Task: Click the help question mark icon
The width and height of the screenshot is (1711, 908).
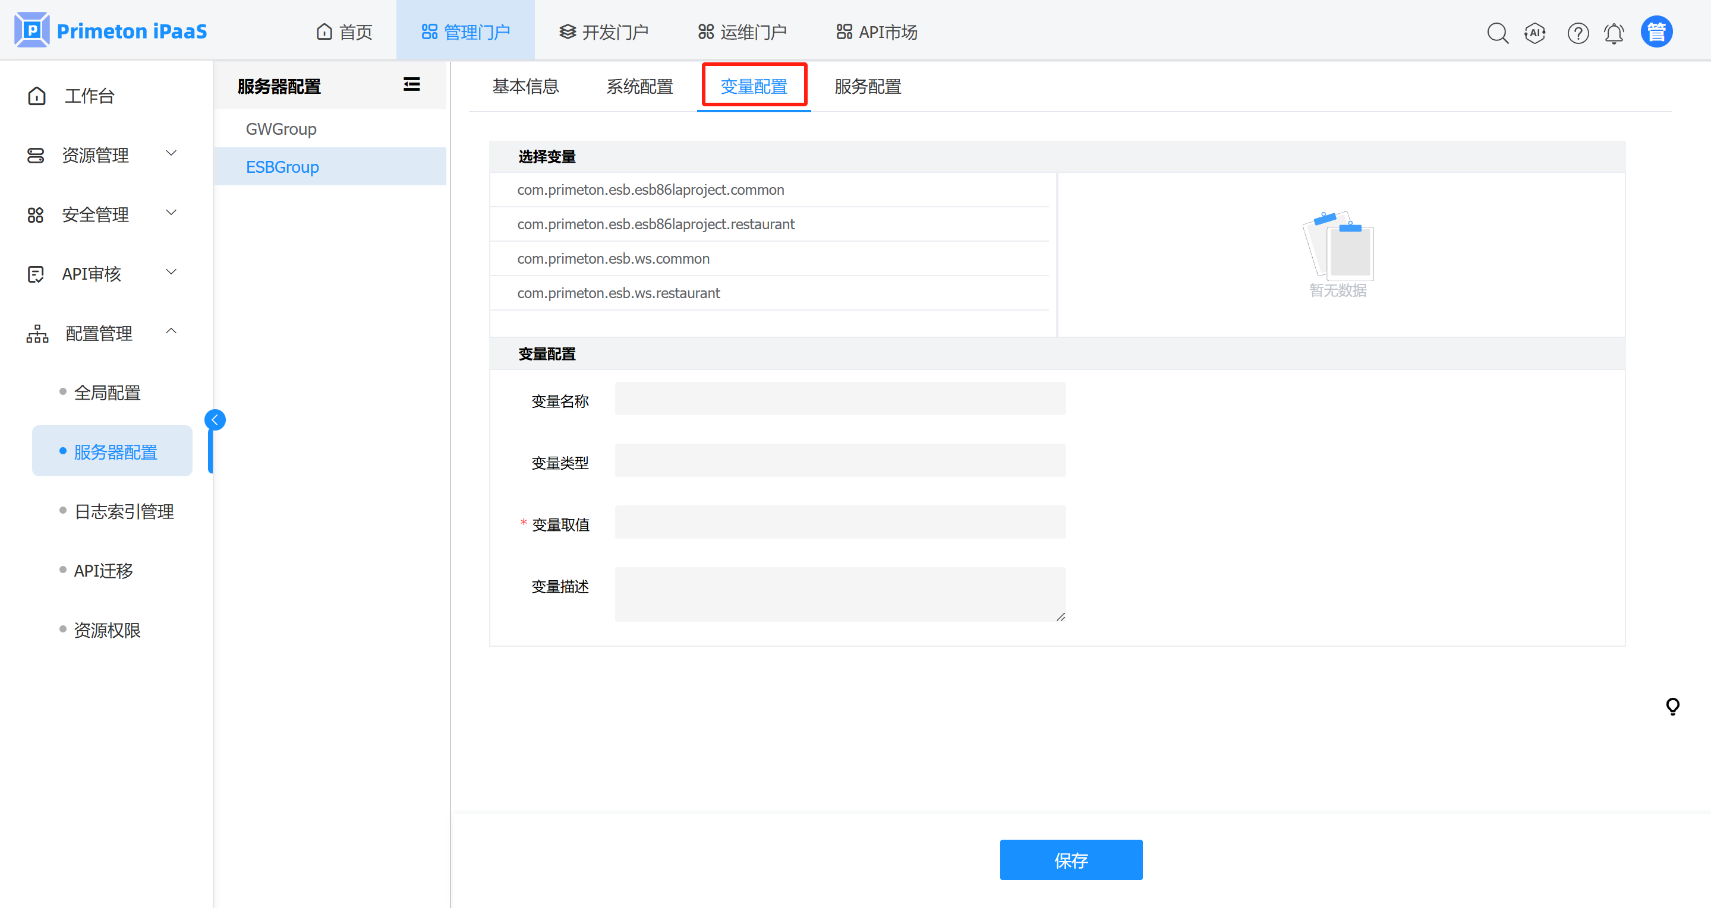Action: coord(1577,33)
